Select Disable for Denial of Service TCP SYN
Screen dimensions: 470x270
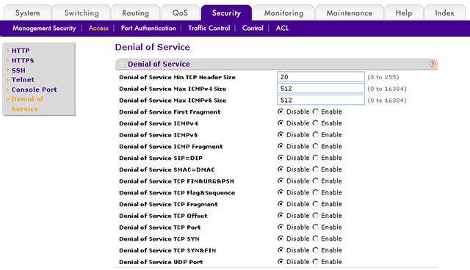point(281,238)
